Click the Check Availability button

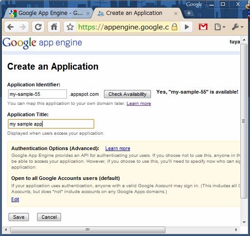(127, 94)
